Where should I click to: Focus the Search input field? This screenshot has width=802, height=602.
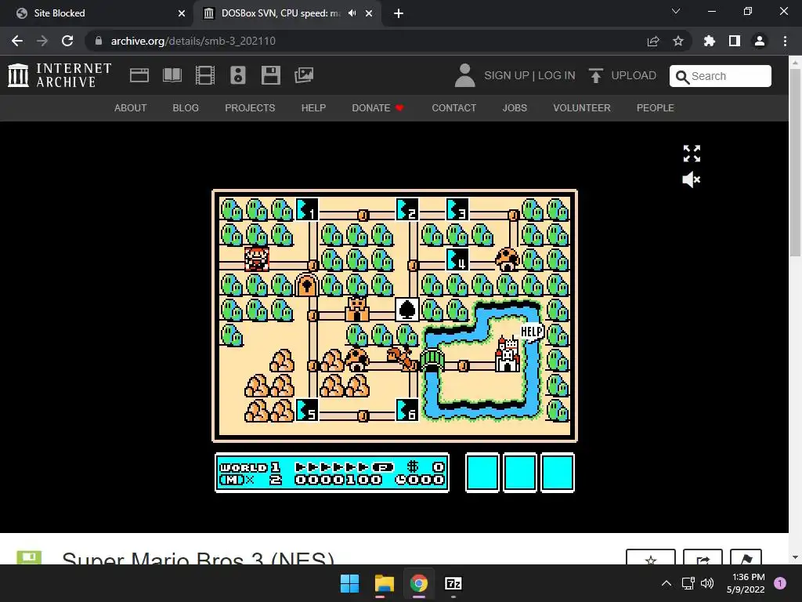[721, 76]
